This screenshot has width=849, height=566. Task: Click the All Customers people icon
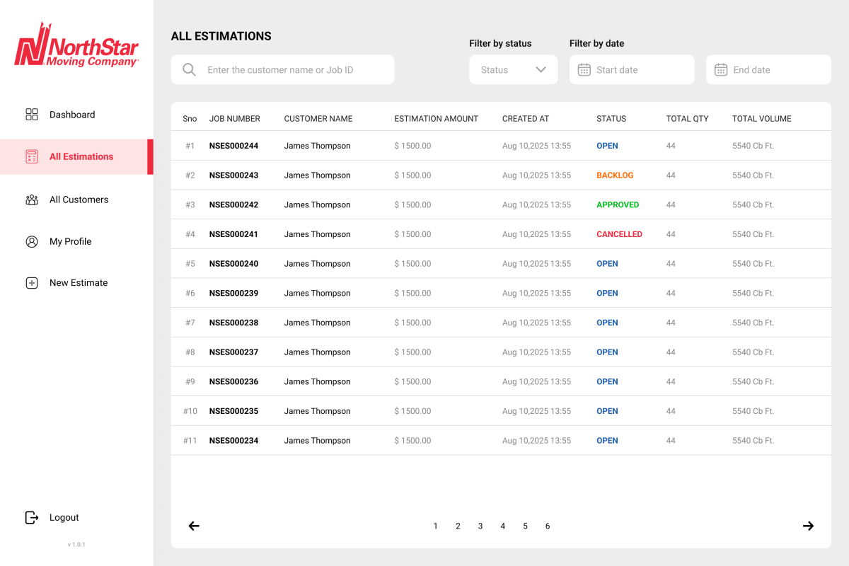(x=32, y=200)
